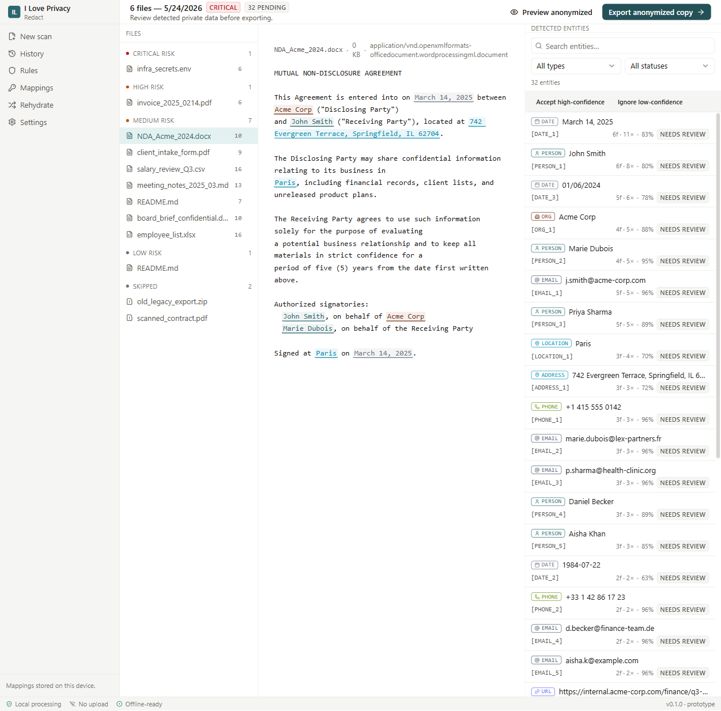Click EMAIL tag of j.smith@acme-corp.com

546,280
